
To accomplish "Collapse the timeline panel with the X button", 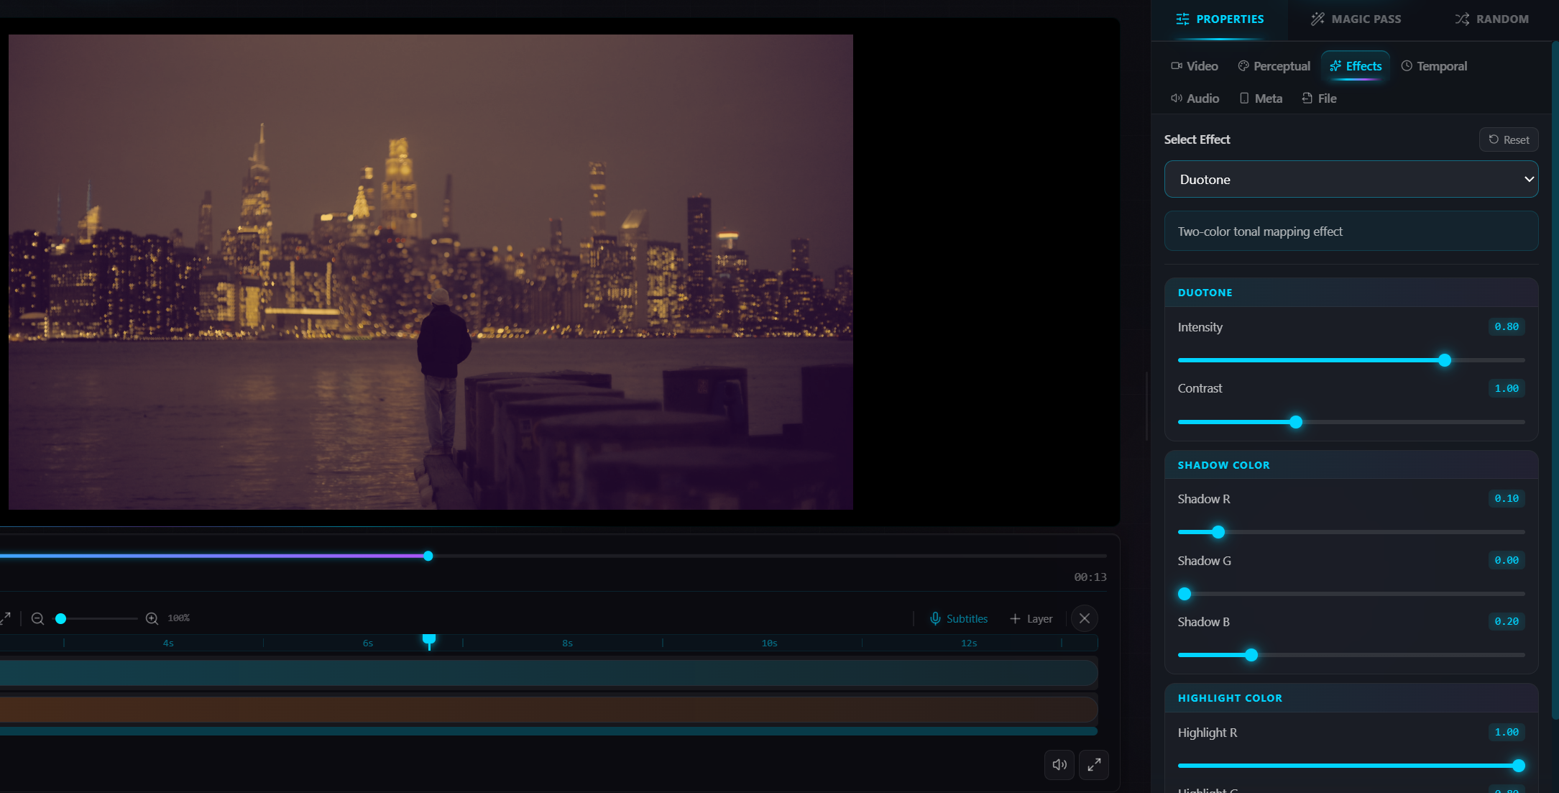I will [1084, 618].
